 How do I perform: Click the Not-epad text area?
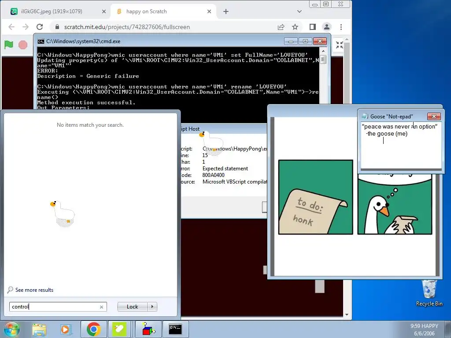401,145
